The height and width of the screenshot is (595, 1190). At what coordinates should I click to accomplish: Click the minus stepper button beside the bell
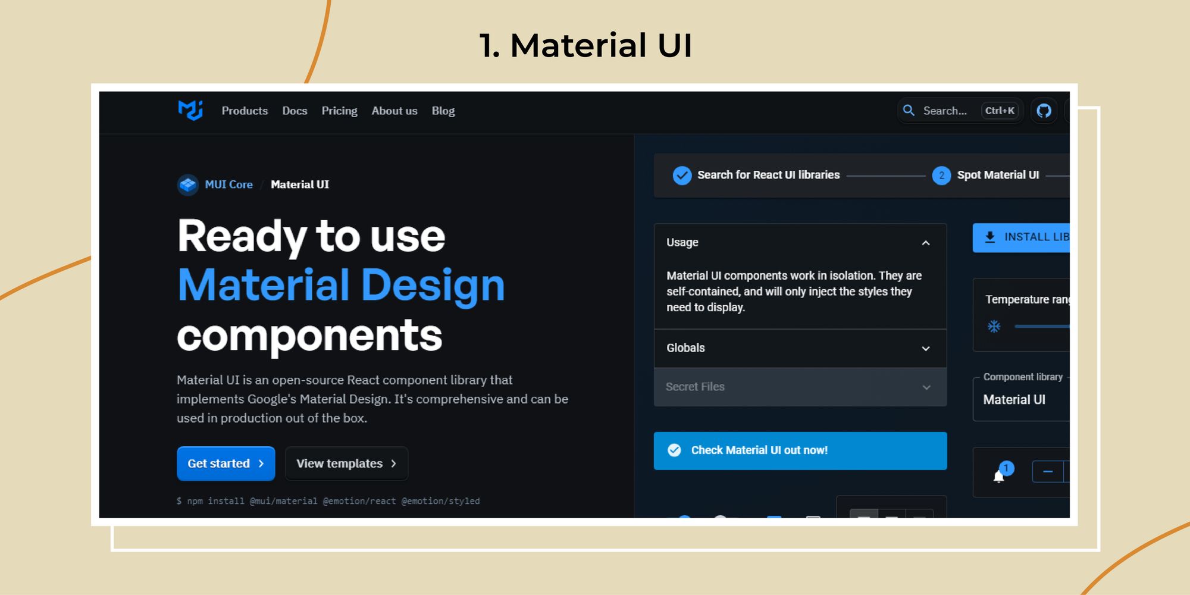click(1048, 472)
